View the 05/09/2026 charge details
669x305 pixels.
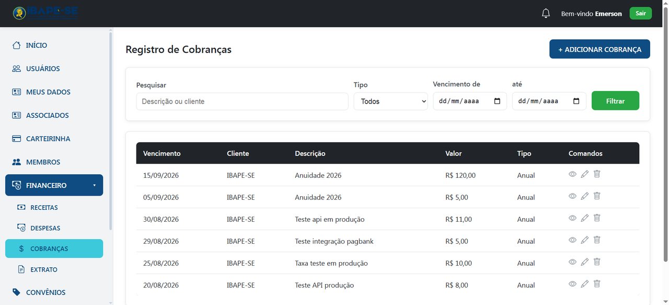click(x=572, y=196)
